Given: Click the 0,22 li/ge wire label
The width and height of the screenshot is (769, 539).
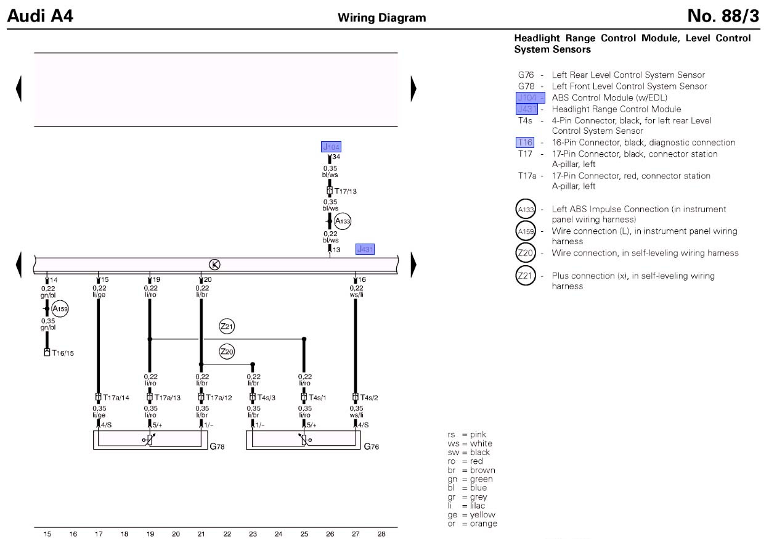Looking at the screenshot, I should 99,292.
